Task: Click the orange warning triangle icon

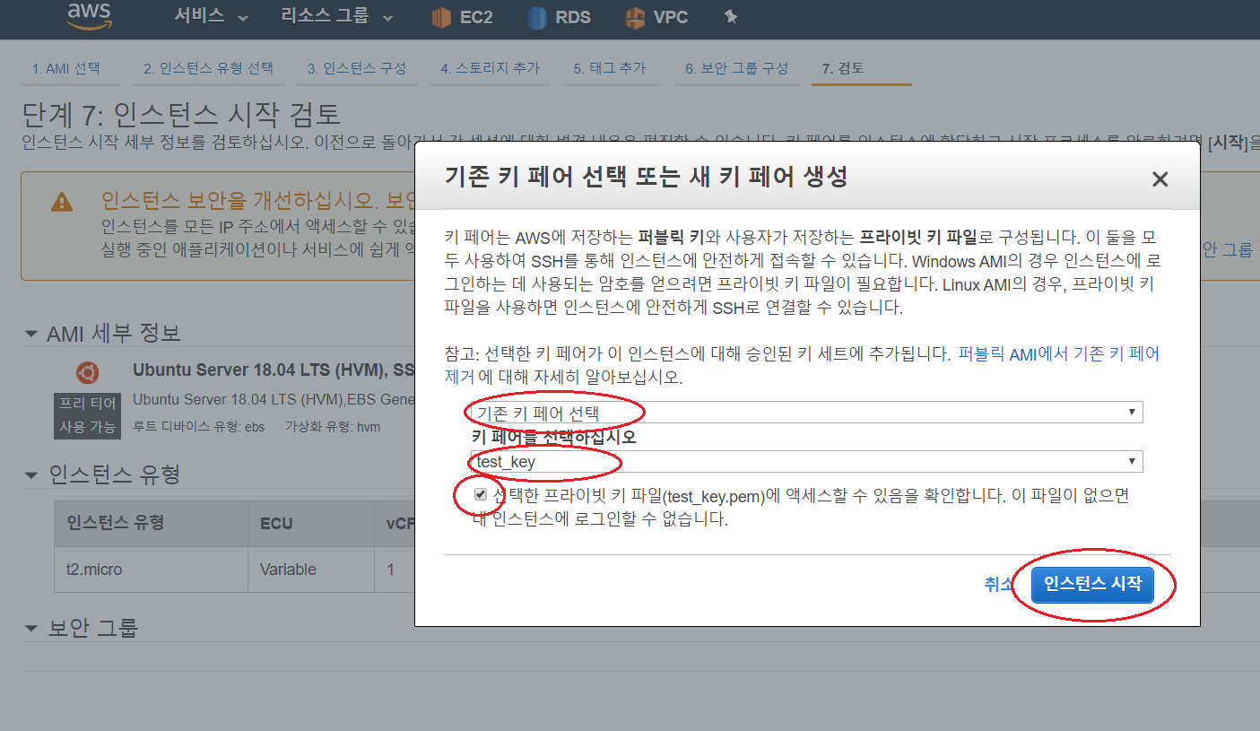Action: pyautogui.click(x=62, y=201)
